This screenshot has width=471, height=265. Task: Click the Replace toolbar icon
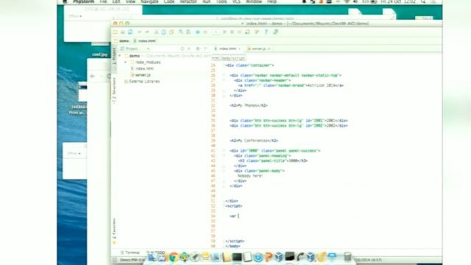[x=188, y=32]
